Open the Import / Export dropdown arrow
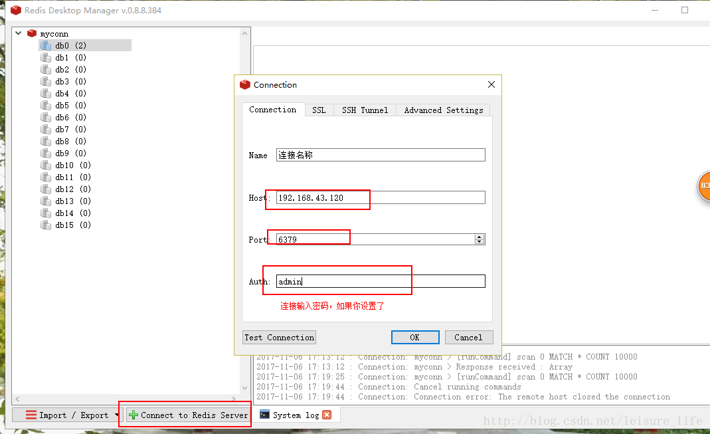The height and width of the screenshot is (434, 710). coord(117,415)
